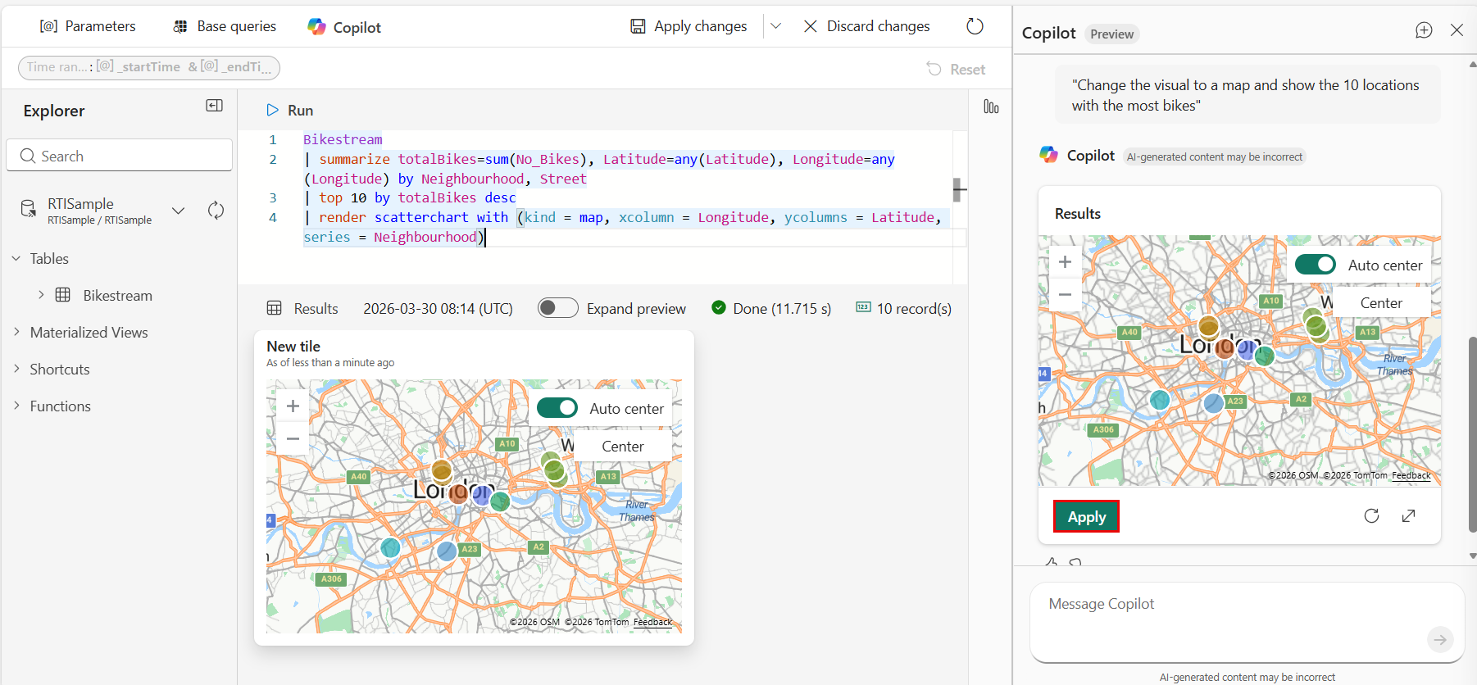This screenshot has height=685, width=1477.
Task: Expand the Materialized Views section
Action: [x=16, y=332]
